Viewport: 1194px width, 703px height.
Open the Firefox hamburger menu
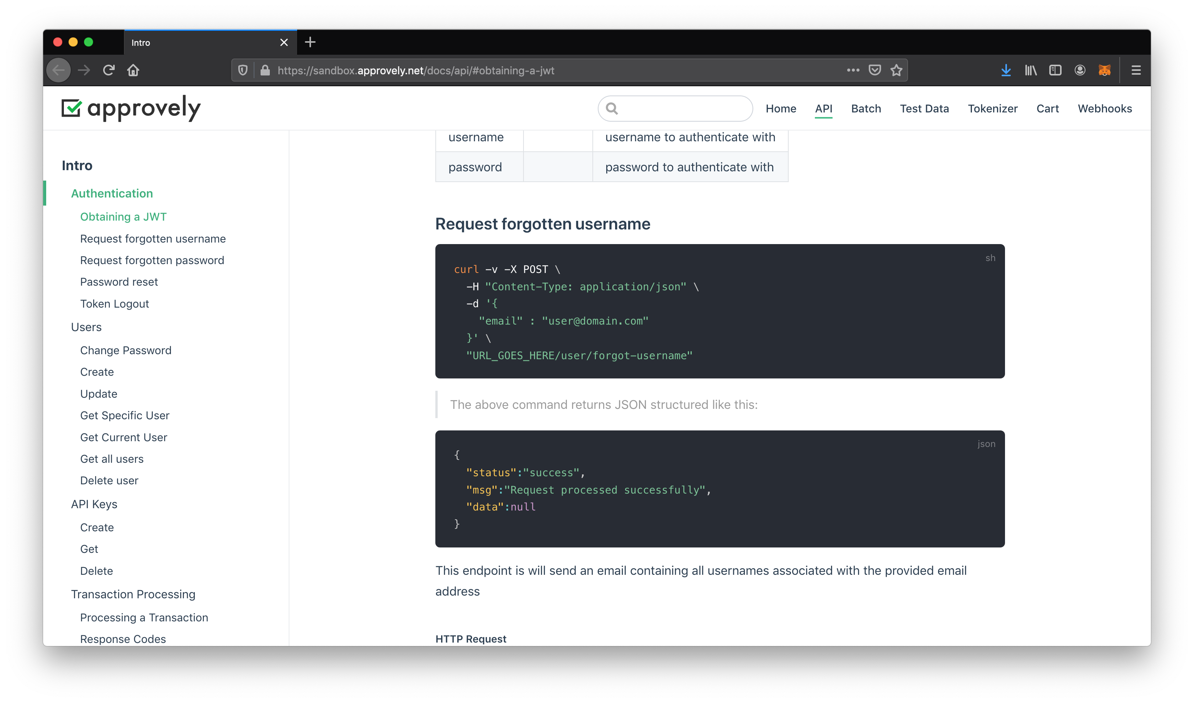pos(1136,70)
